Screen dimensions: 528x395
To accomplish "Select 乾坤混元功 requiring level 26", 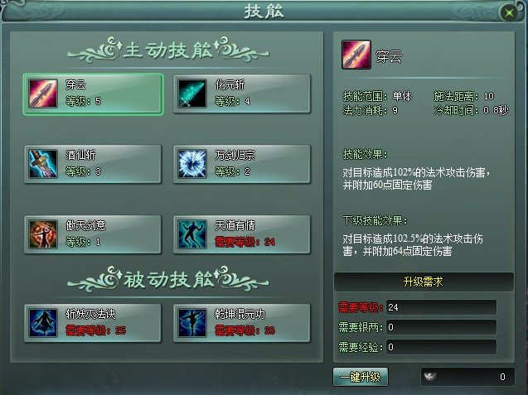I will point(241,323).
